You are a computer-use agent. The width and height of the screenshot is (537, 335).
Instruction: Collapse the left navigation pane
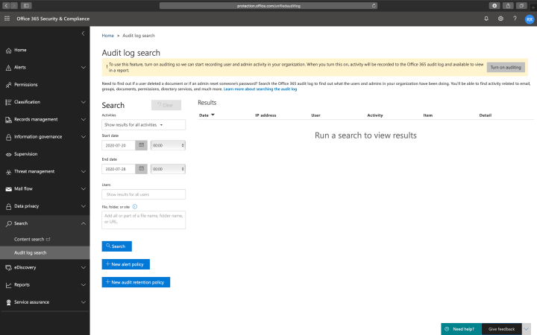(x=83, y=34)
